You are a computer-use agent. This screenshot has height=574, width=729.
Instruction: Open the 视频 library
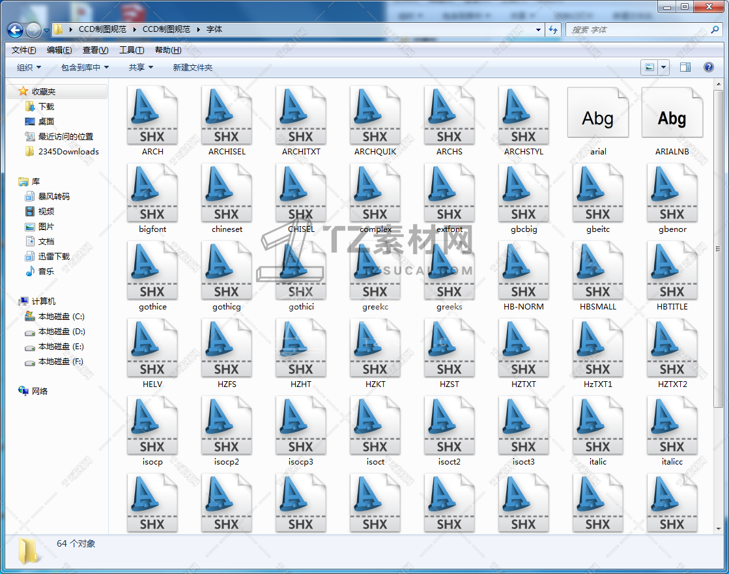point(46,212)
